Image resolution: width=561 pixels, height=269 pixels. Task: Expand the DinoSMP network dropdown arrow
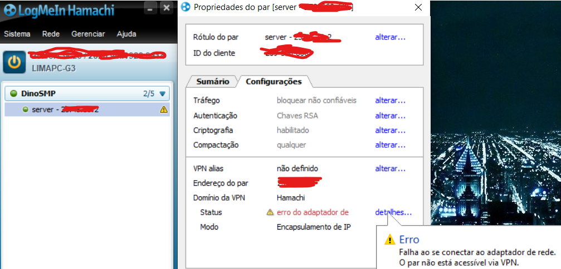coord(163,94)
